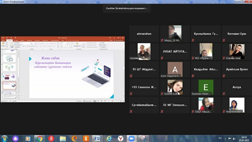Open Microsoft Word from the taskbar
This screenshot has height=142, width=252.
pyautogui.click(x=98, y=138)
